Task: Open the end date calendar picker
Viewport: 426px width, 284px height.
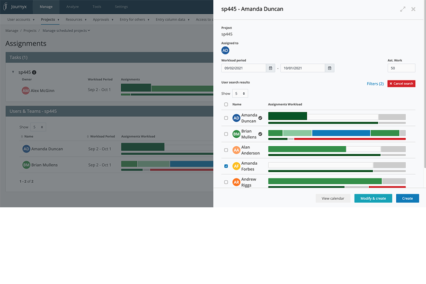Action: tap(329, 68)
